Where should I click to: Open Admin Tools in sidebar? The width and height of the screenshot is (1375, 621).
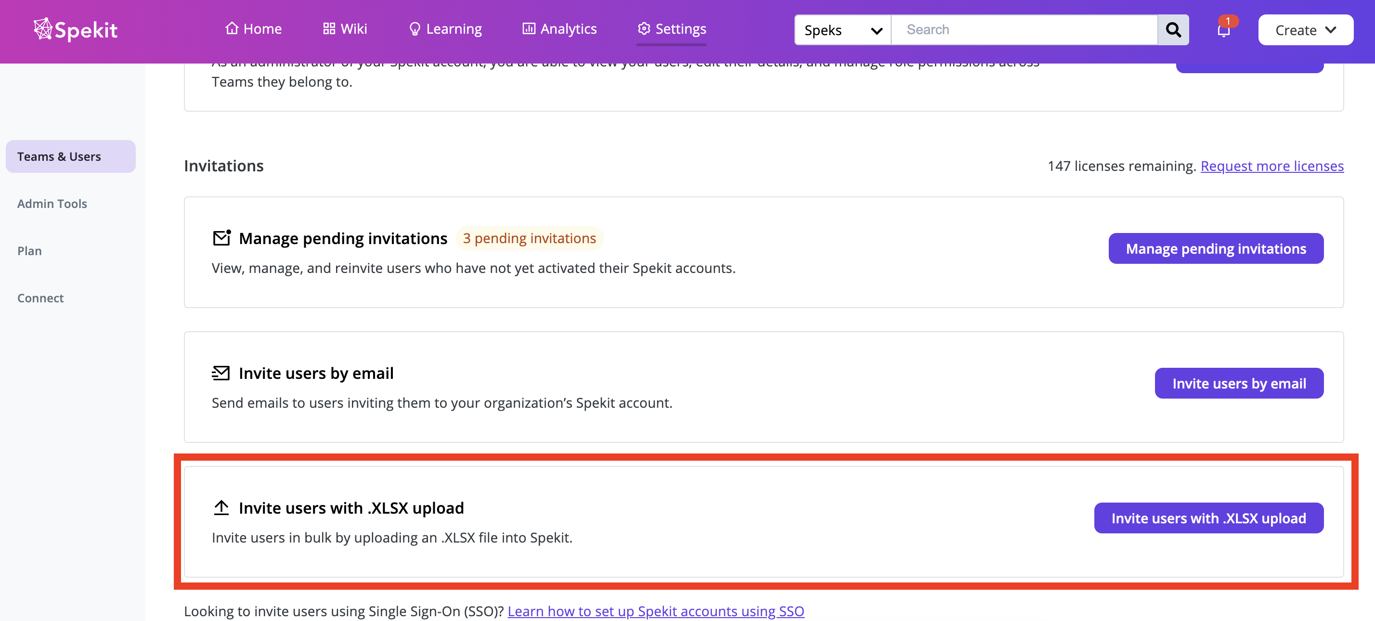pos(52,204)
